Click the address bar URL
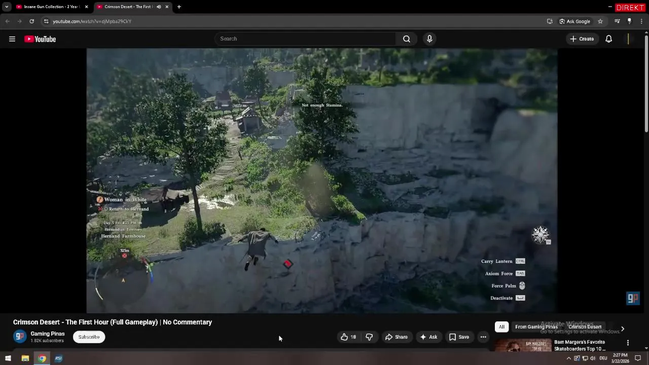The height and width of the screenshot is (365, 649). 92,21
